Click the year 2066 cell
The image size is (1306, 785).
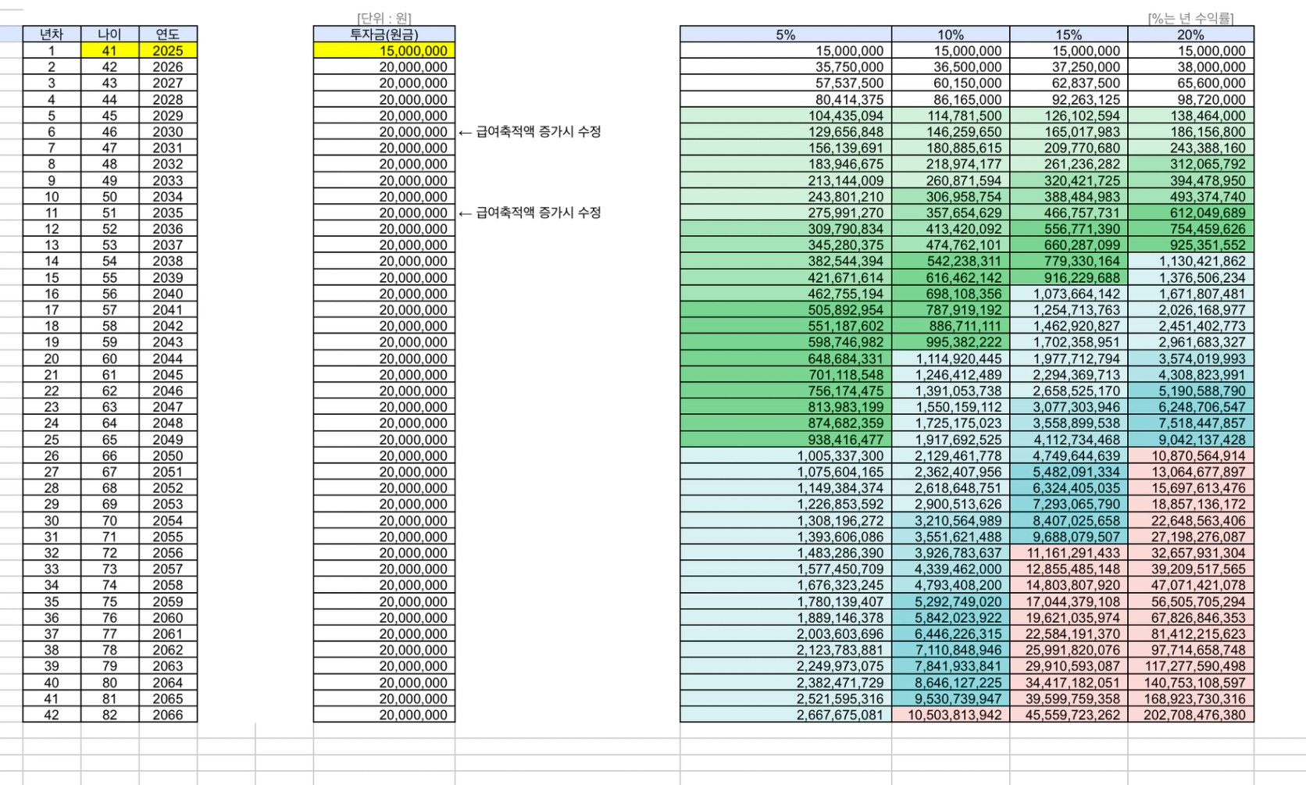tap(168, 715)
